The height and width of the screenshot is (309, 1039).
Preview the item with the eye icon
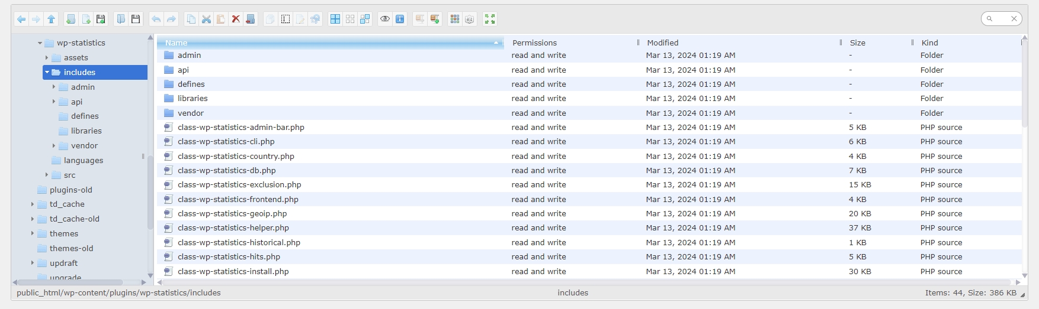point(385,19)
